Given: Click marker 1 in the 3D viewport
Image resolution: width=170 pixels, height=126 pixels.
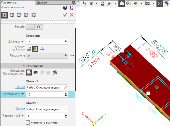Looking at the screenshot, I should click(x=122, y=51).
